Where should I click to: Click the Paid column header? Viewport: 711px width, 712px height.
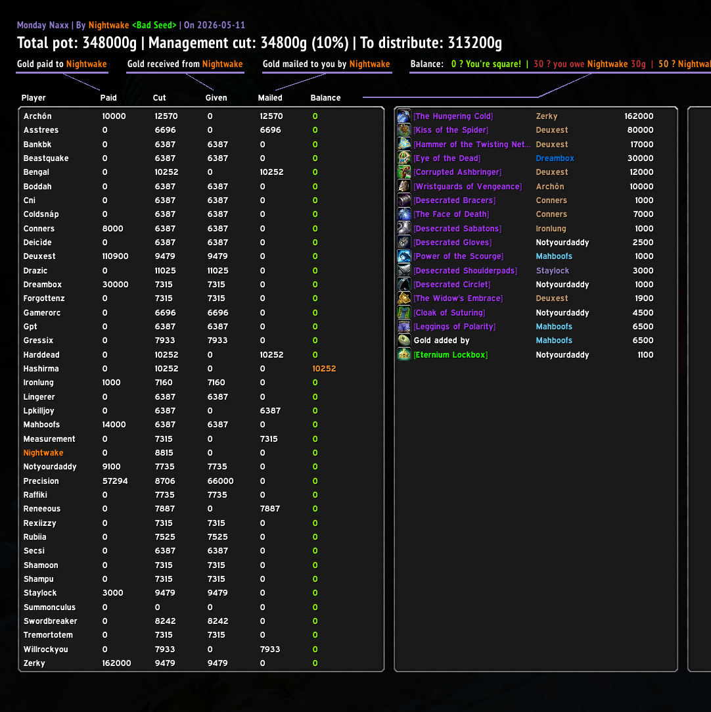pos(108,97)
